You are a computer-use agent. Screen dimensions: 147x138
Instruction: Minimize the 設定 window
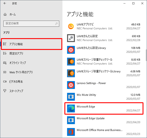(124, 4)
